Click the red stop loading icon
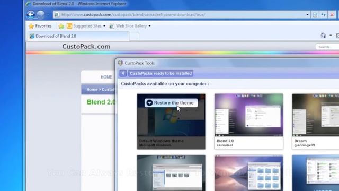The image size is (339, 191). pos(332,15)
